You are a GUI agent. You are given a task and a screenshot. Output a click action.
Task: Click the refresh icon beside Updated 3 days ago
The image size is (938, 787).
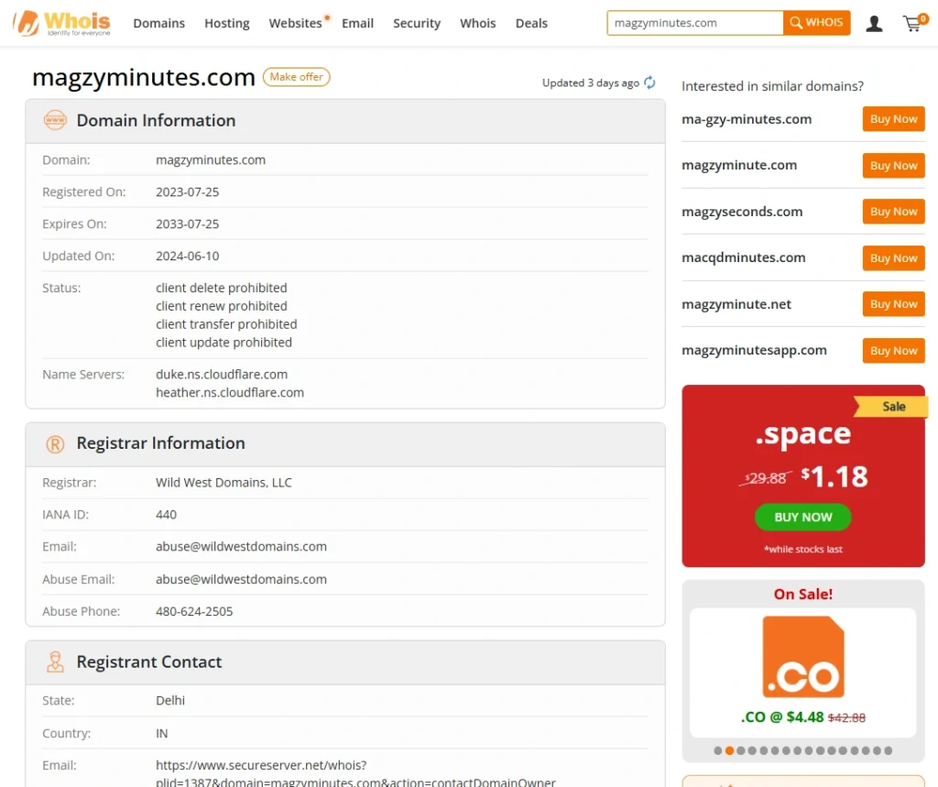pyautogui.click(x=649, y=82)
